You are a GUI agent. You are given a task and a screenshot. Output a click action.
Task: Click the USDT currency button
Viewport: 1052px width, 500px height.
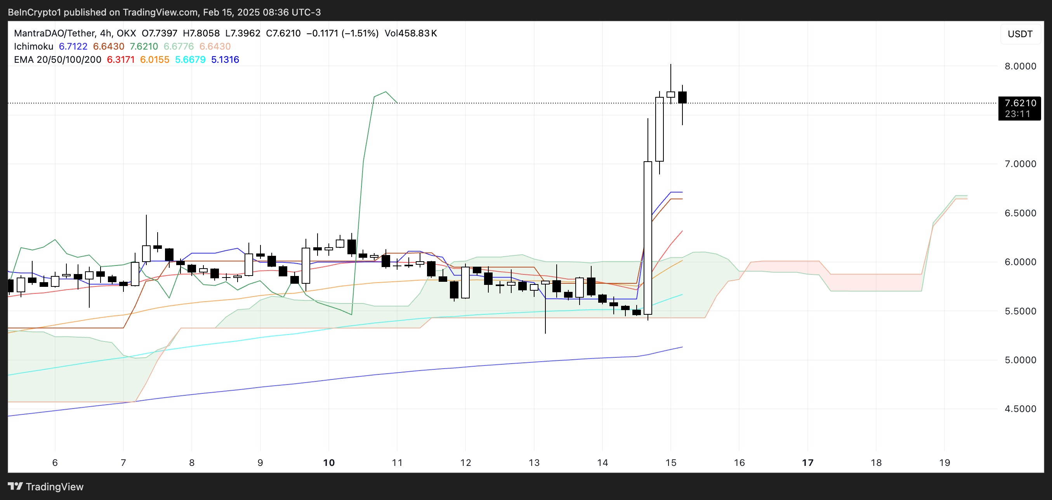tap(1020, 34)
